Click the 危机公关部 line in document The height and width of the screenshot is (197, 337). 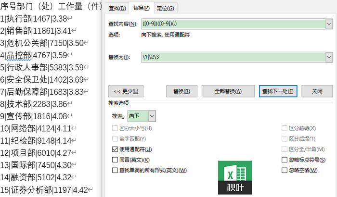[x=44, y=43]
